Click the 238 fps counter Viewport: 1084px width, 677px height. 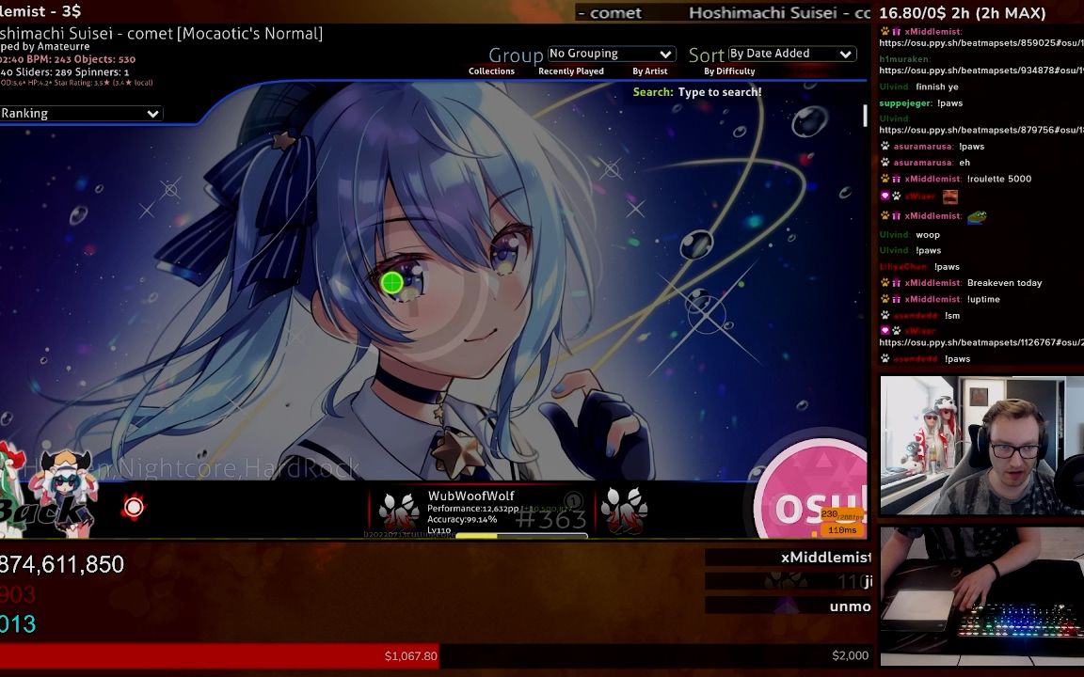coord(842,514)
